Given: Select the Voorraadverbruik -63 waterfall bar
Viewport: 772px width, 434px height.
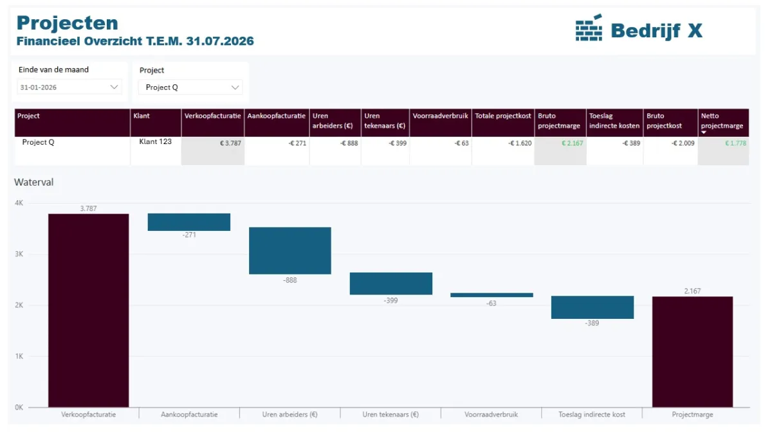Looking at the screenshot, I should tap(492, 295).
